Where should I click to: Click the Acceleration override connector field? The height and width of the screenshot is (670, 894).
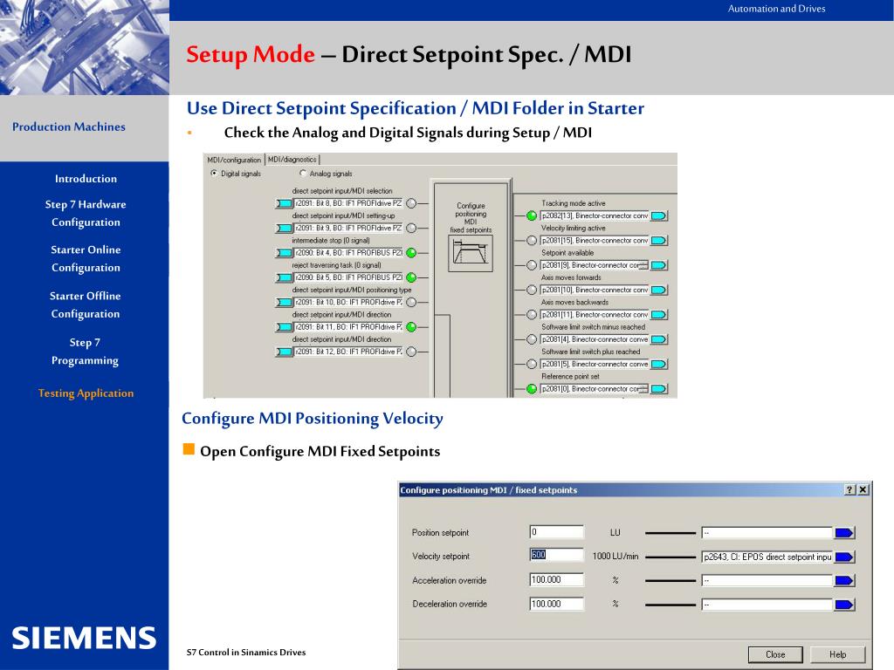pyautogui.click(x=767, y=580)
